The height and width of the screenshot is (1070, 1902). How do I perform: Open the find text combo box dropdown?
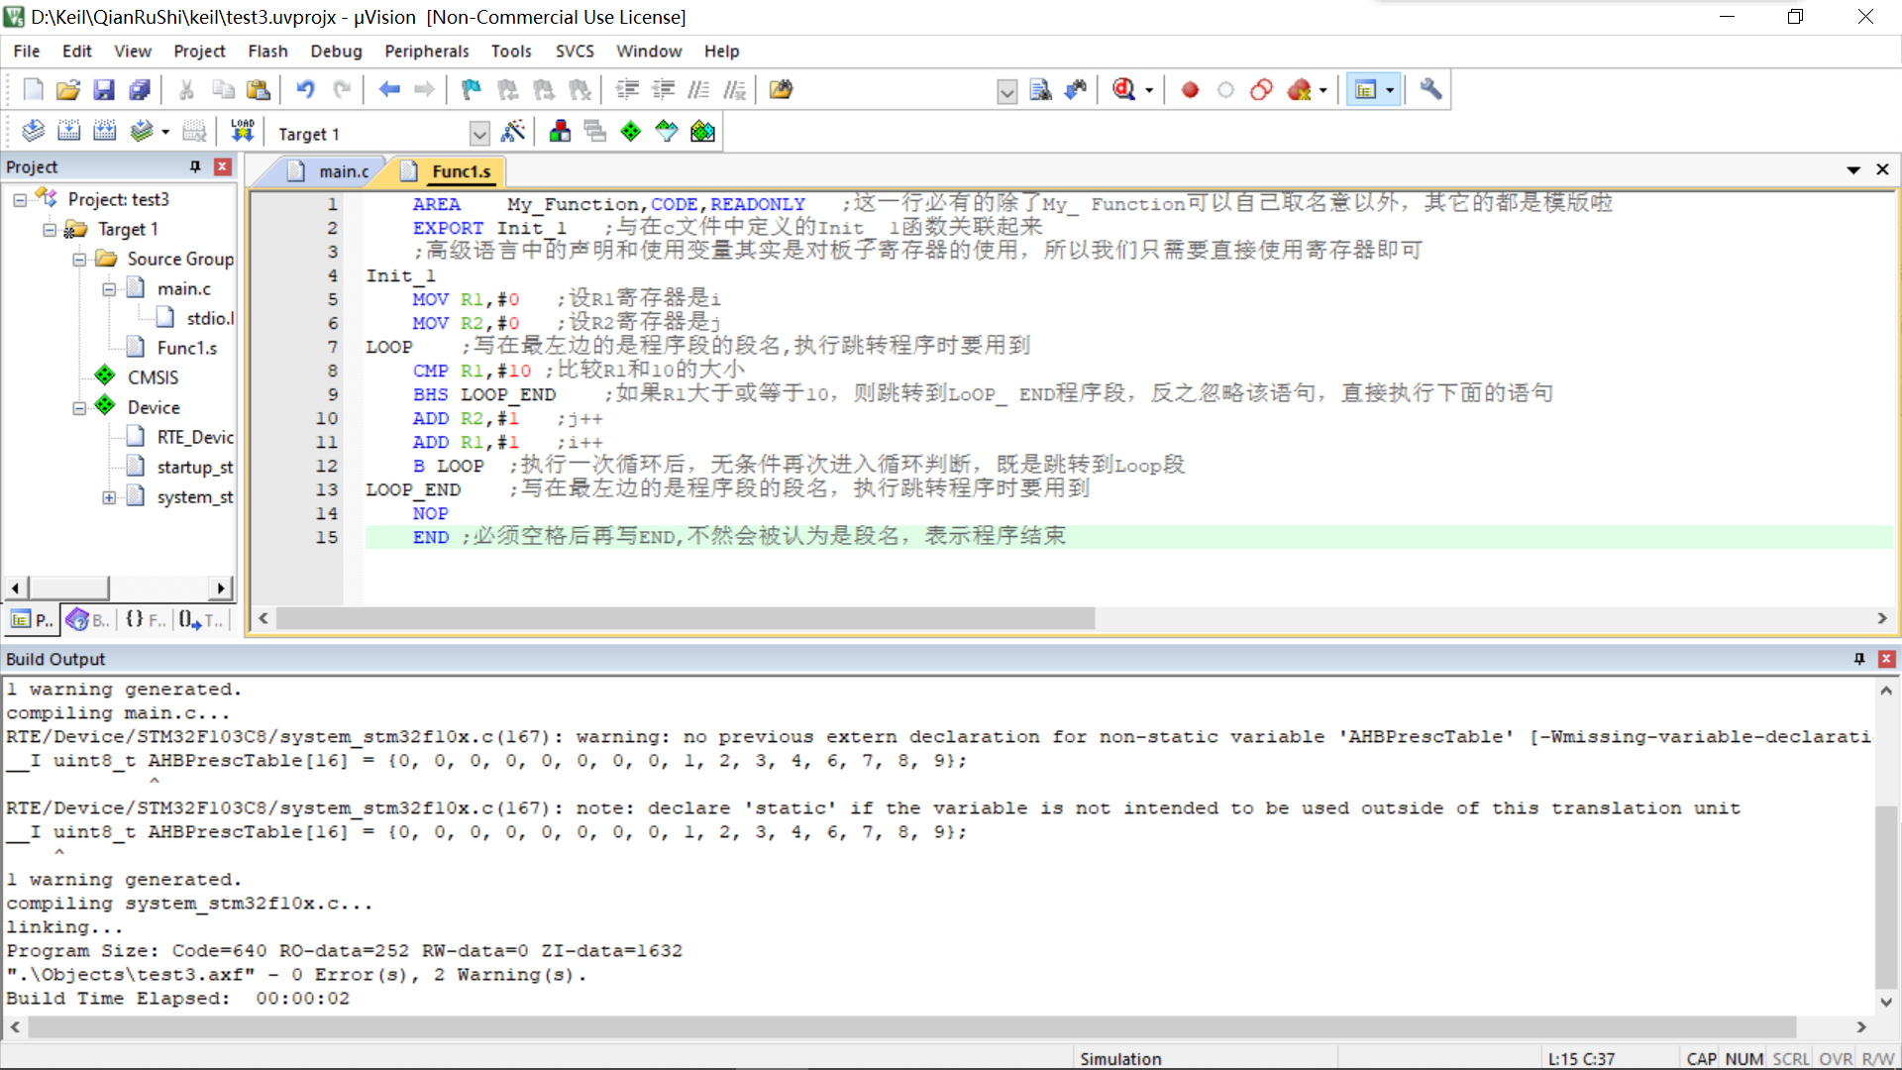[1006, 91]
